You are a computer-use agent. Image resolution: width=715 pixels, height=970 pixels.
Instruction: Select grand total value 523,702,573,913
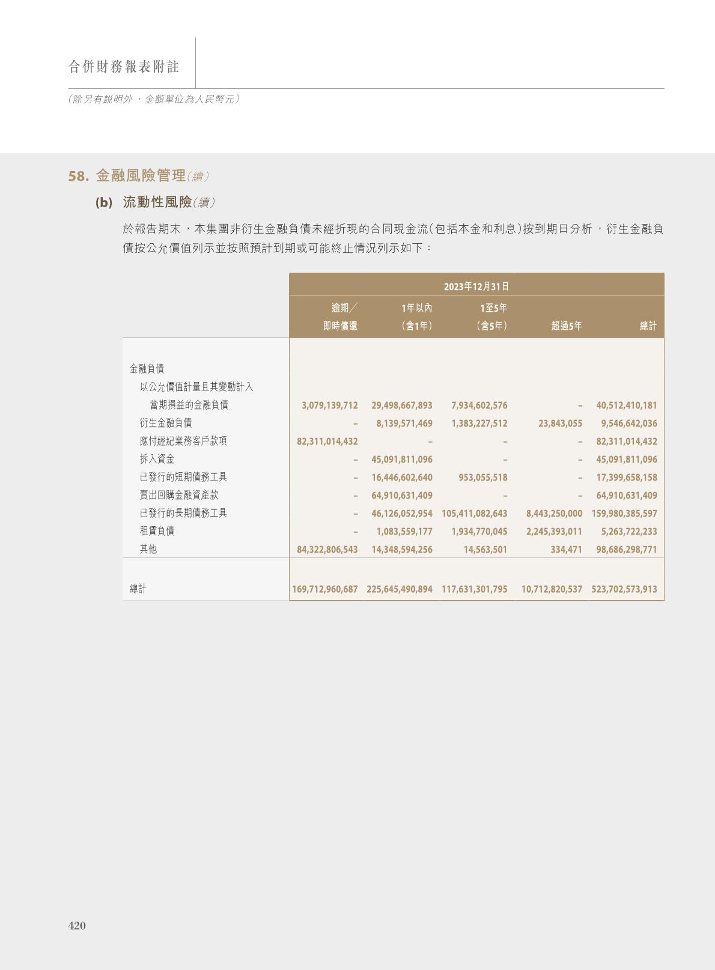click(x=624, y=589)
